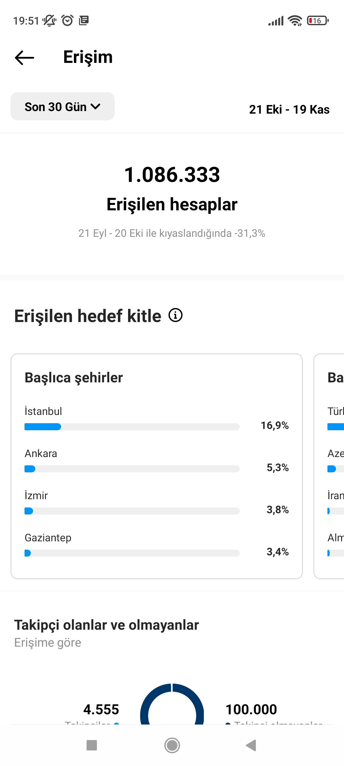Tap the Gaziantep city row

(157, 544)
